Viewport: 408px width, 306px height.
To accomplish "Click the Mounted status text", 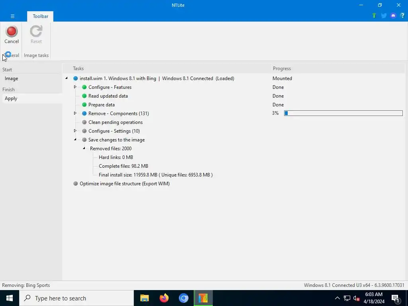I will pyautogui.click(x=282, y=78).
